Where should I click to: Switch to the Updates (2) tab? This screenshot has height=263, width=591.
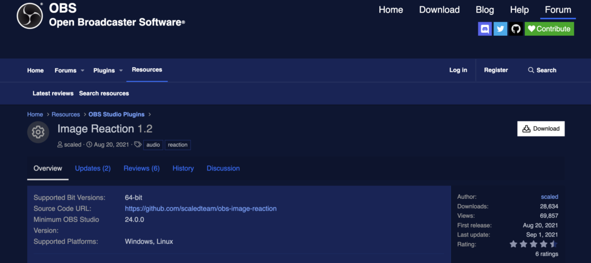click(x=92, y=168)
